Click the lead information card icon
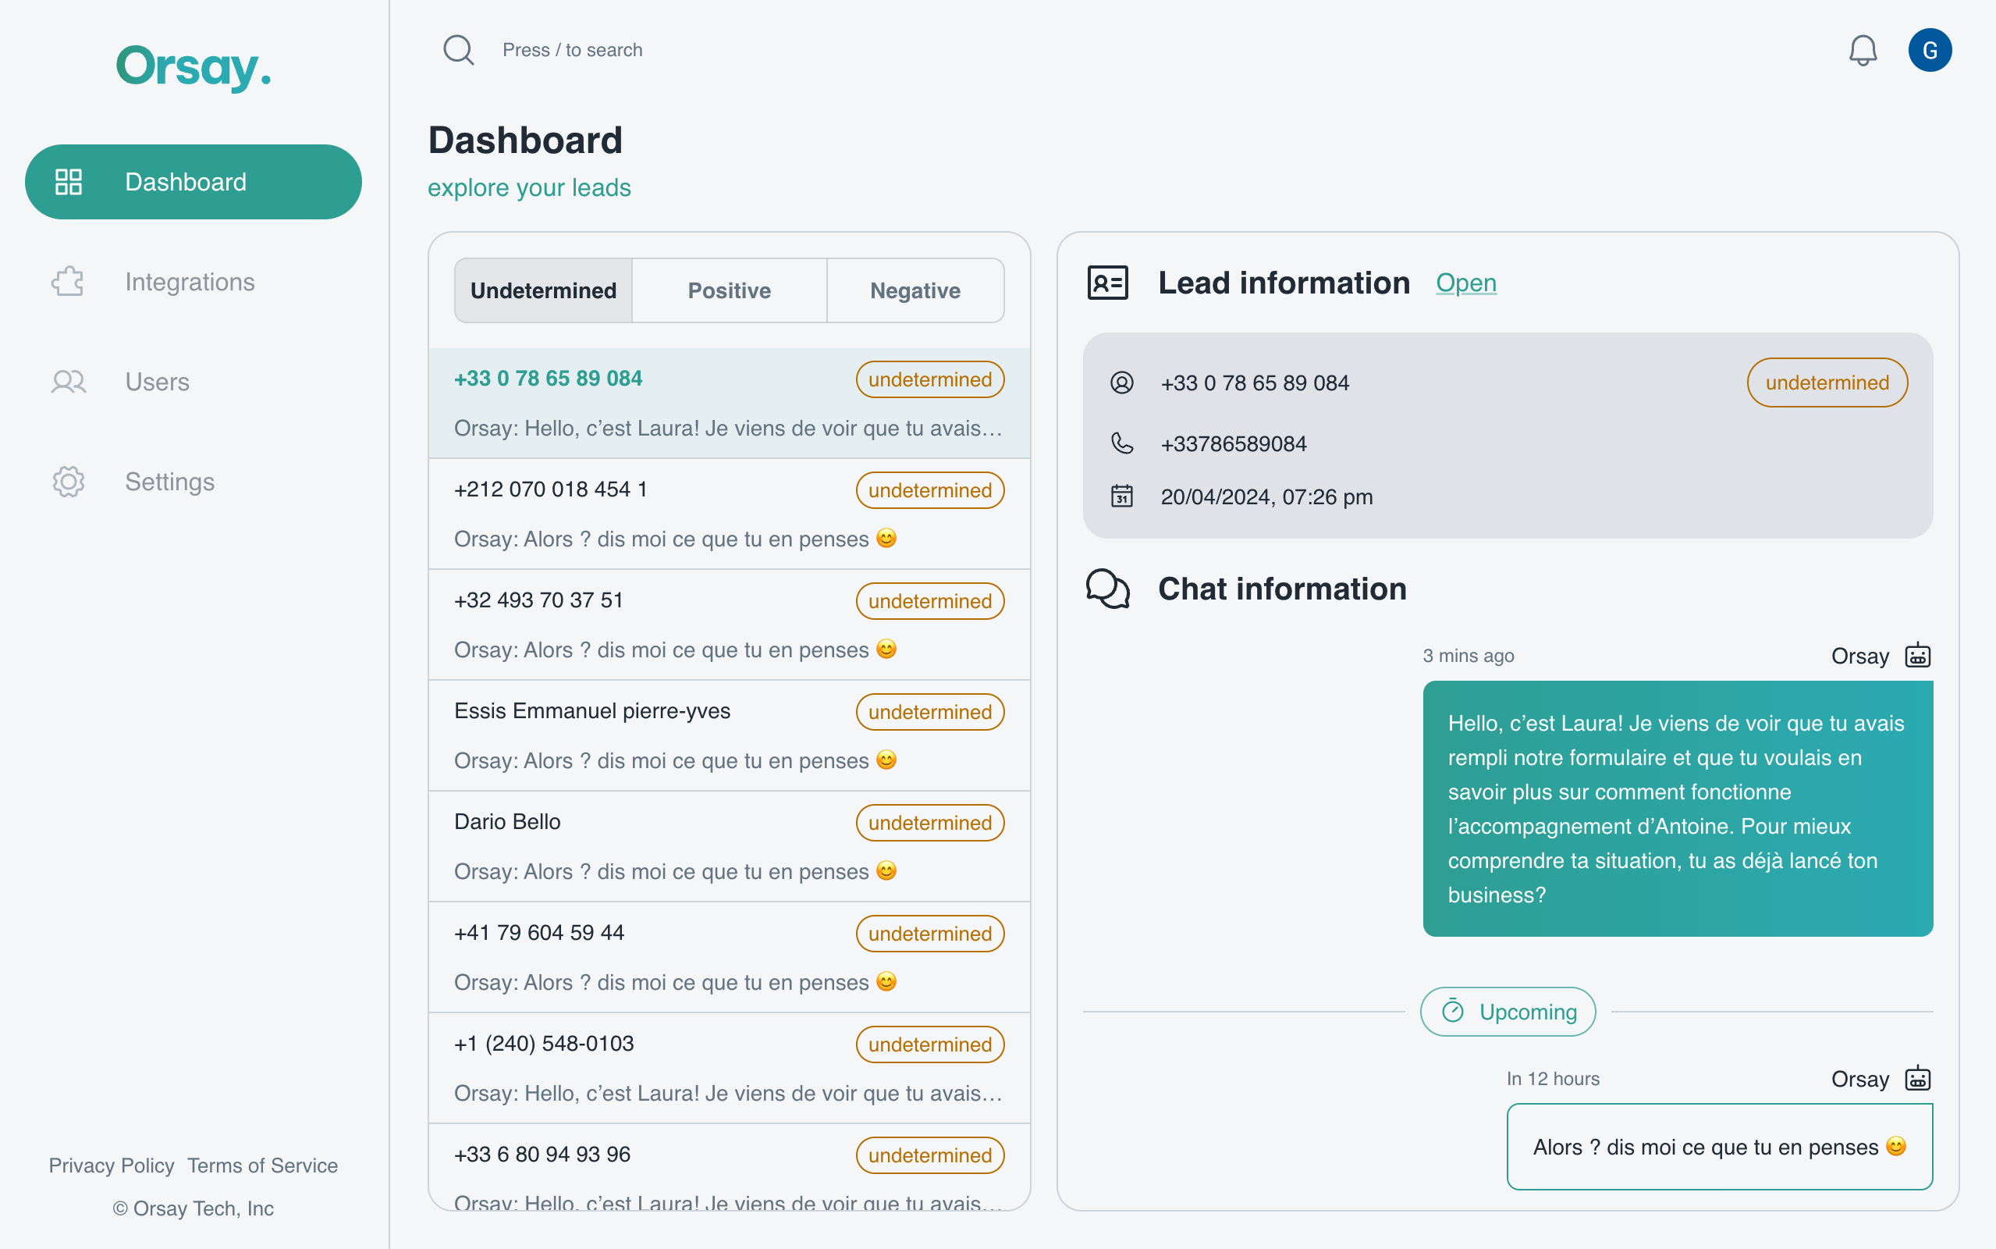Image resolution: width=1996 pixels, height=1249 pixels. click(1109, 283)
